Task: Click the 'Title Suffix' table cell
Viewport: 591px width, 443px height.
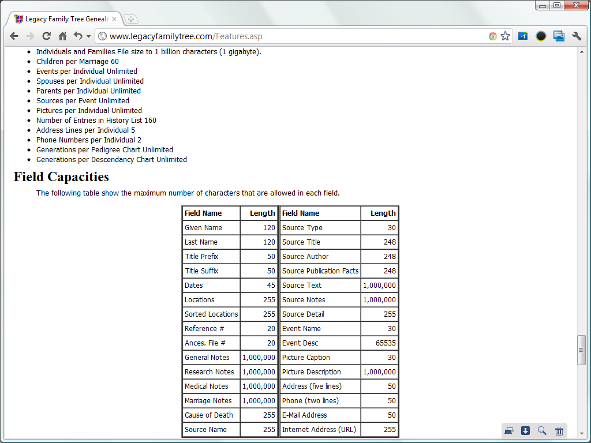Action: click(x=211, y=271)
